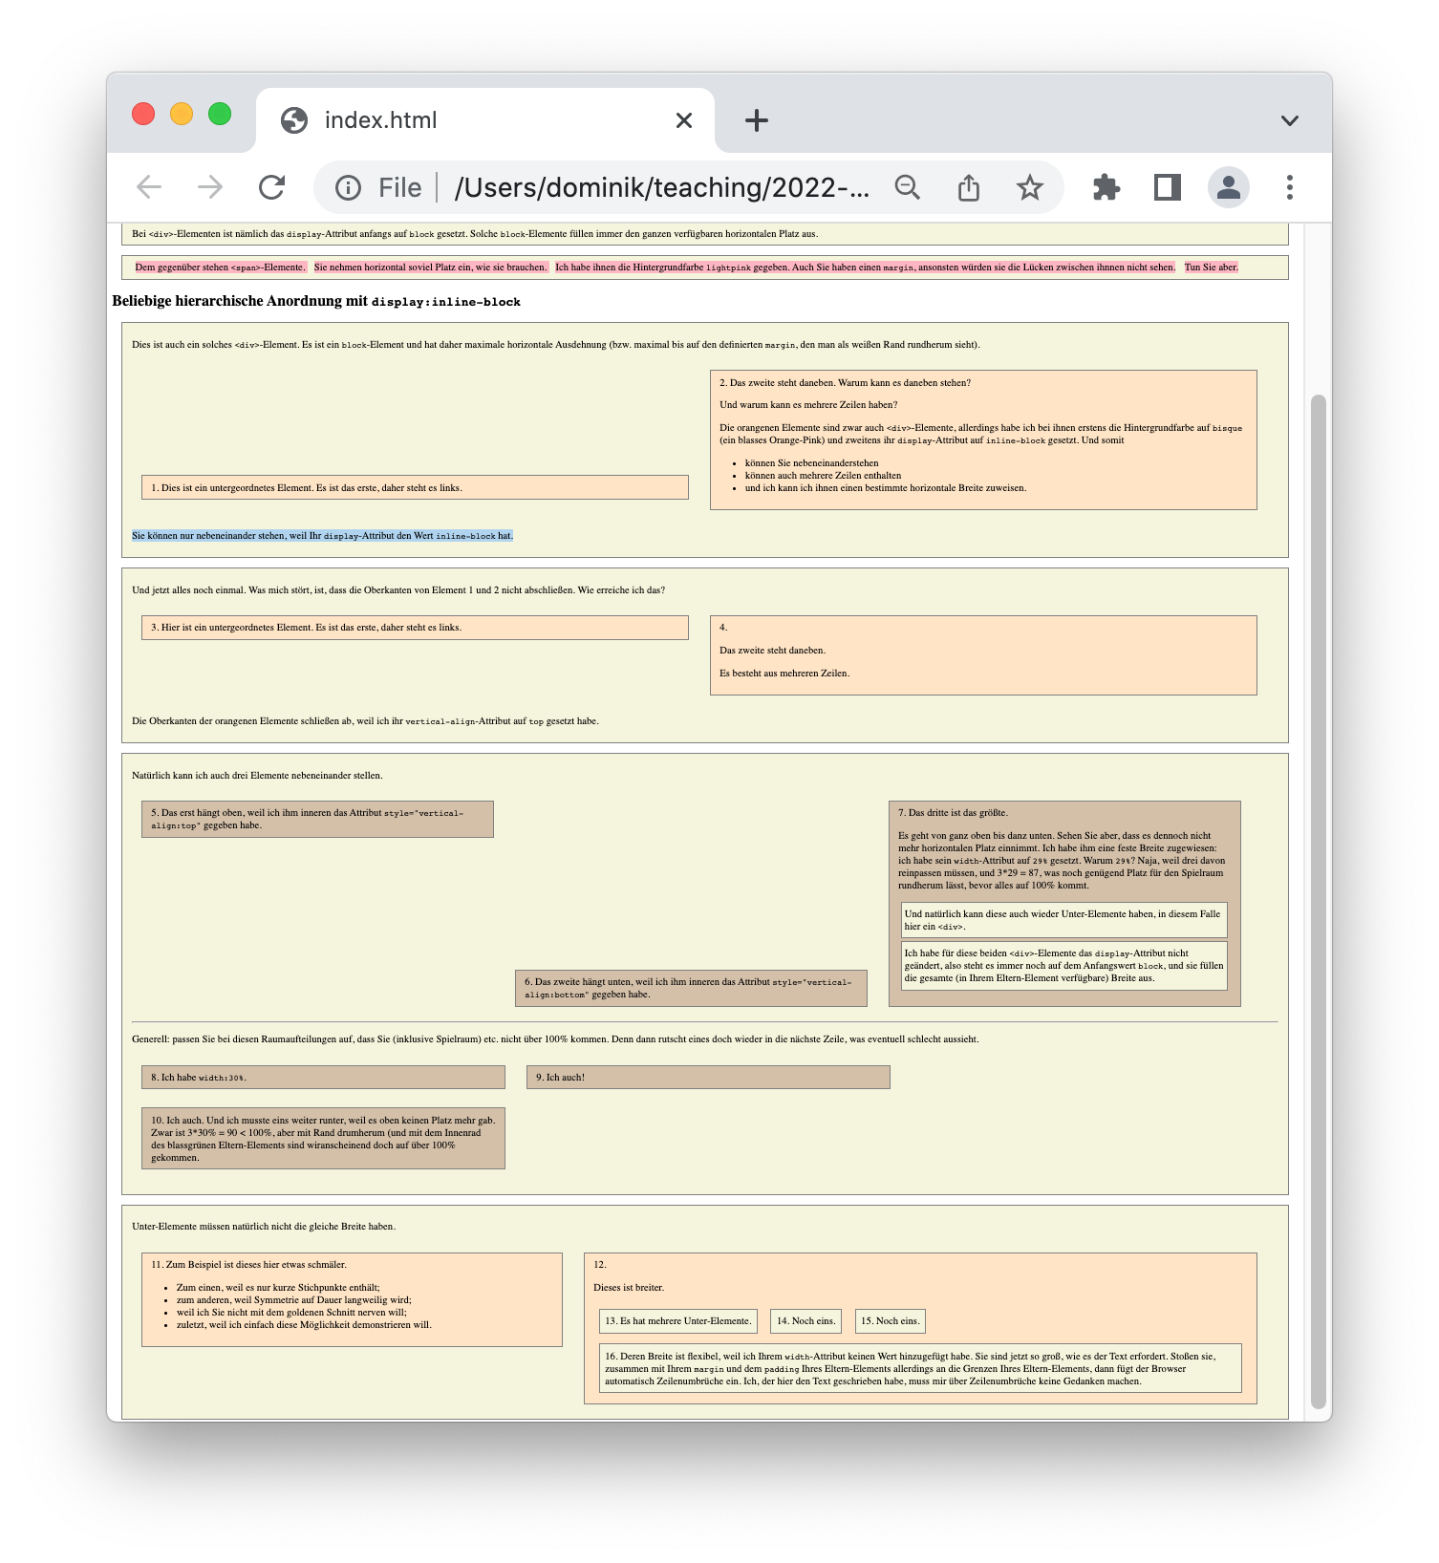
Task: View site information via the File info icon
Action: pos(348,187)
